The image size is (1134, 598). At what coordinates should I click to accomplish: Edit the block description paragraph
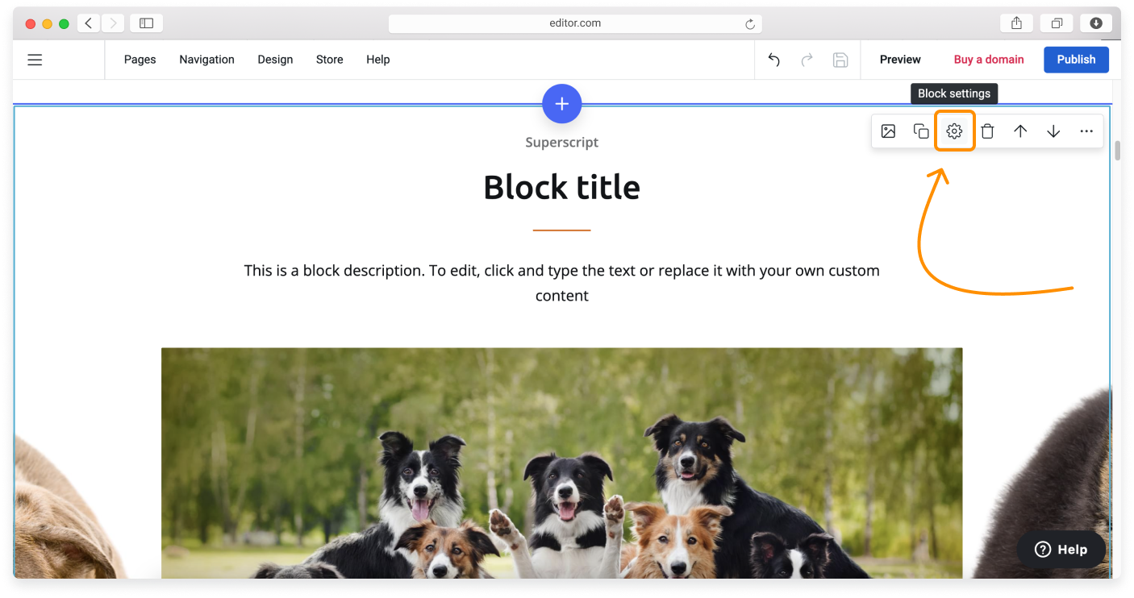(x=562, y=283)
